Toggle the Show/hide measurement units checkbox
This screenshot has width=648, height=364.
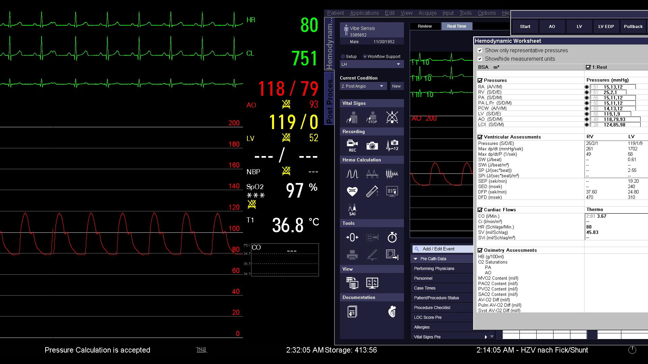[480, 59]
